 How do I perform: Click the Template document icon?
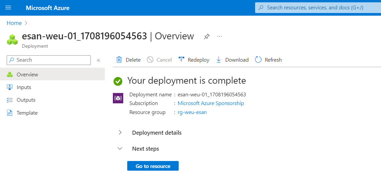(x=10, y=113)
